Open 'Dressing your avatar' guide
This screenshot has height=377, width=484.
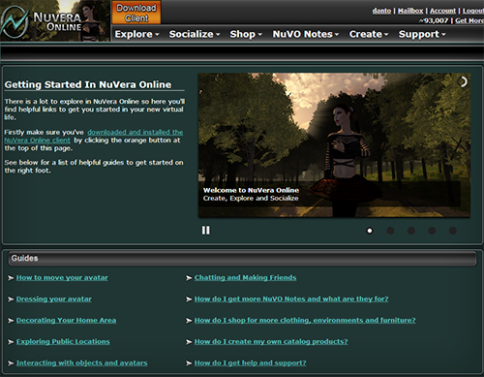54,299
